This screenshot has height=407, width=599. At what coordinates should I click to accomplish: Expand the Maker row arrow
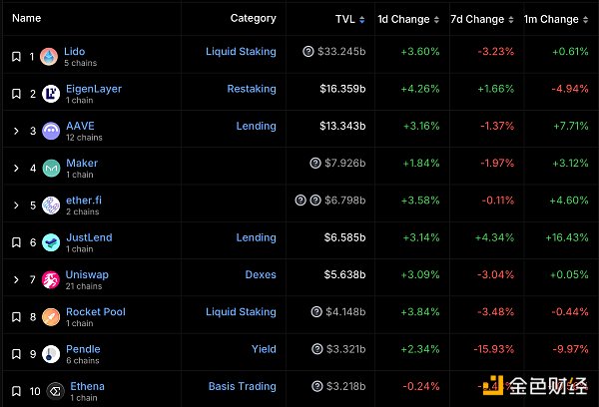point(16,169)
